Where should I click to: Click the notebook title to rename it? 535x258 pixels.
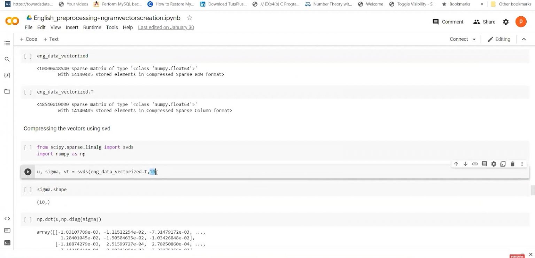click(104, 18)
